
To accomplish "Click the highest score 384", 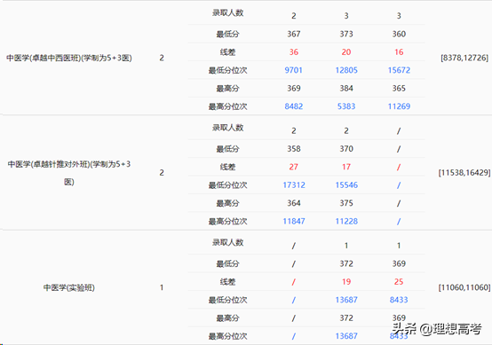I will (346, 89).
